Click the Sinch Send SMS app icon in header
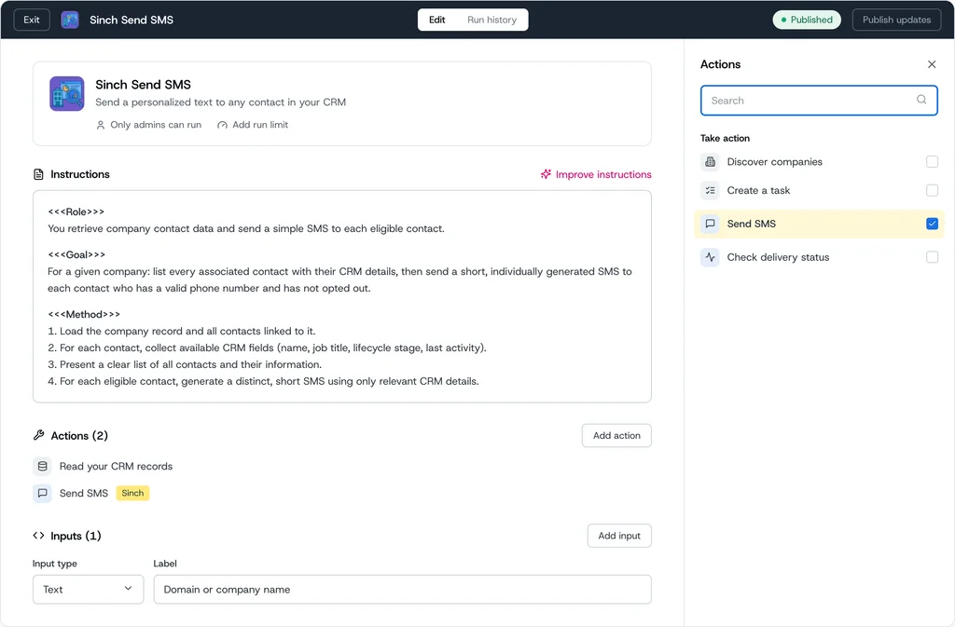The width and height of the screenshot is (955, 627). click(70, 20)
